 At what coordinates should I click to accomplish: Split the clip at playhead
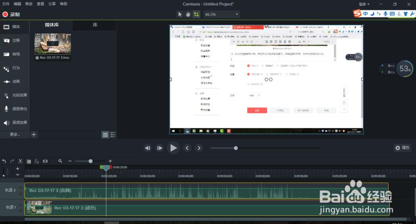tap(45, 161)
